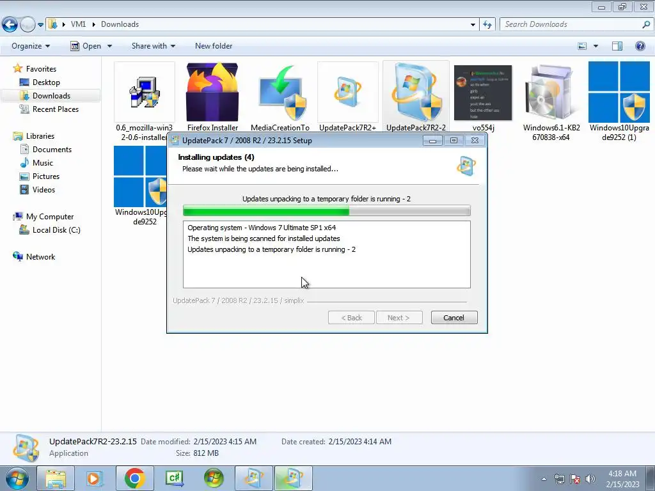Click the disabled Next button in setup
Viewport: 655px width, 491px height.
coord(399,318)
